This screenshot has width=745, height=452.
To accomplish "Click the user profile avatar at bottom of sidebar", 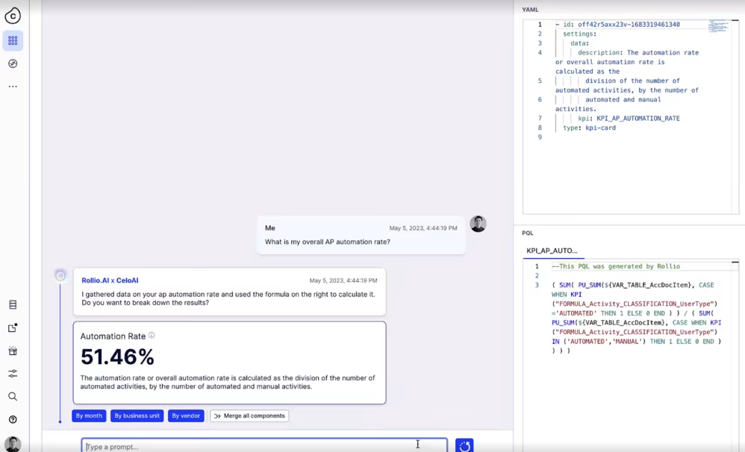I will click(13, 444).
